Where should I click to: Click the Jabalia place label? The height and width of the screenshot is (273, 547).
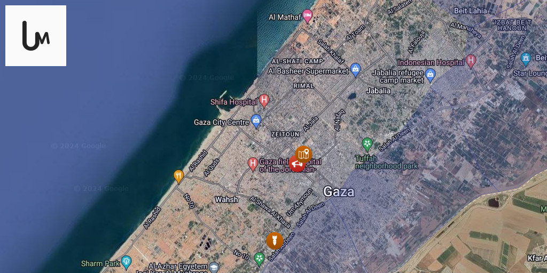tap(378, 91)
